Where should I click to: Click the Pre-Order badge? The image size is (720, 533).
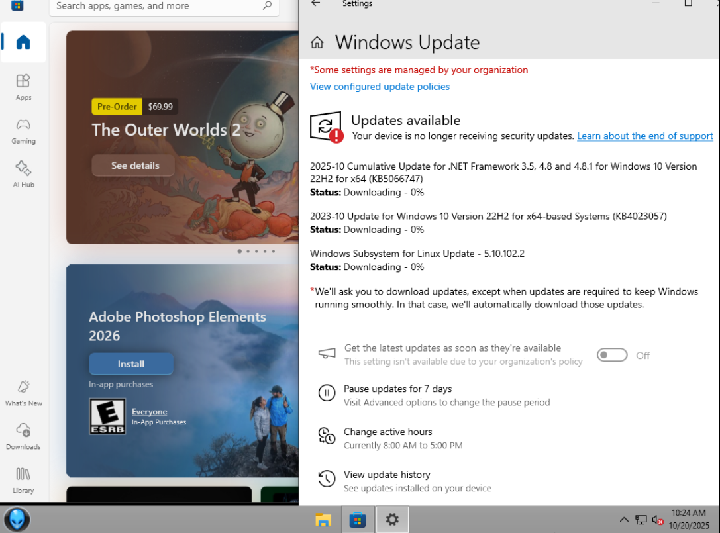point(117,107)
